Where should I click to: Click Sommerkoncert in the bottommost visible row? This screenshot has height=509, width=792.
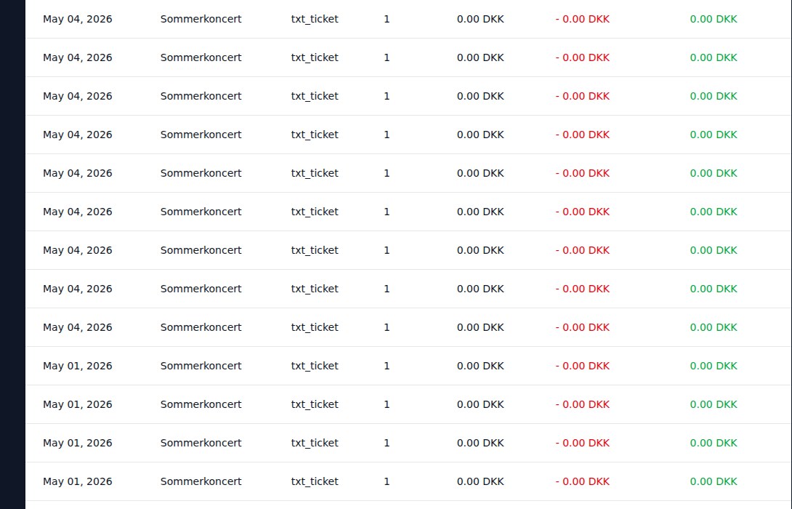201,481
